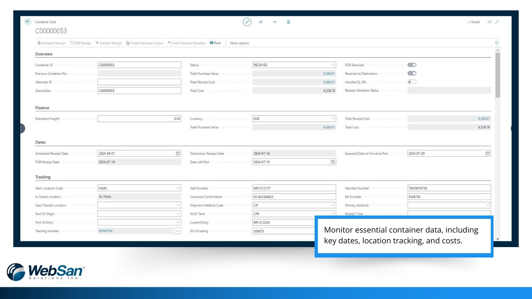Screen dimensions: 532x299
Task: Click tracking number 85545754 link
Action: [x=106, y=231]
